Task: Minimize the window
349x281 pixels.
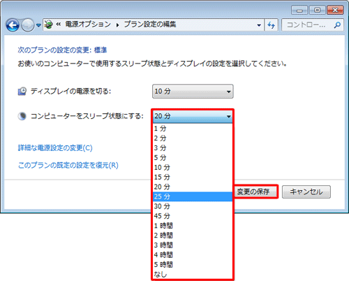Action: click(299, 10)
